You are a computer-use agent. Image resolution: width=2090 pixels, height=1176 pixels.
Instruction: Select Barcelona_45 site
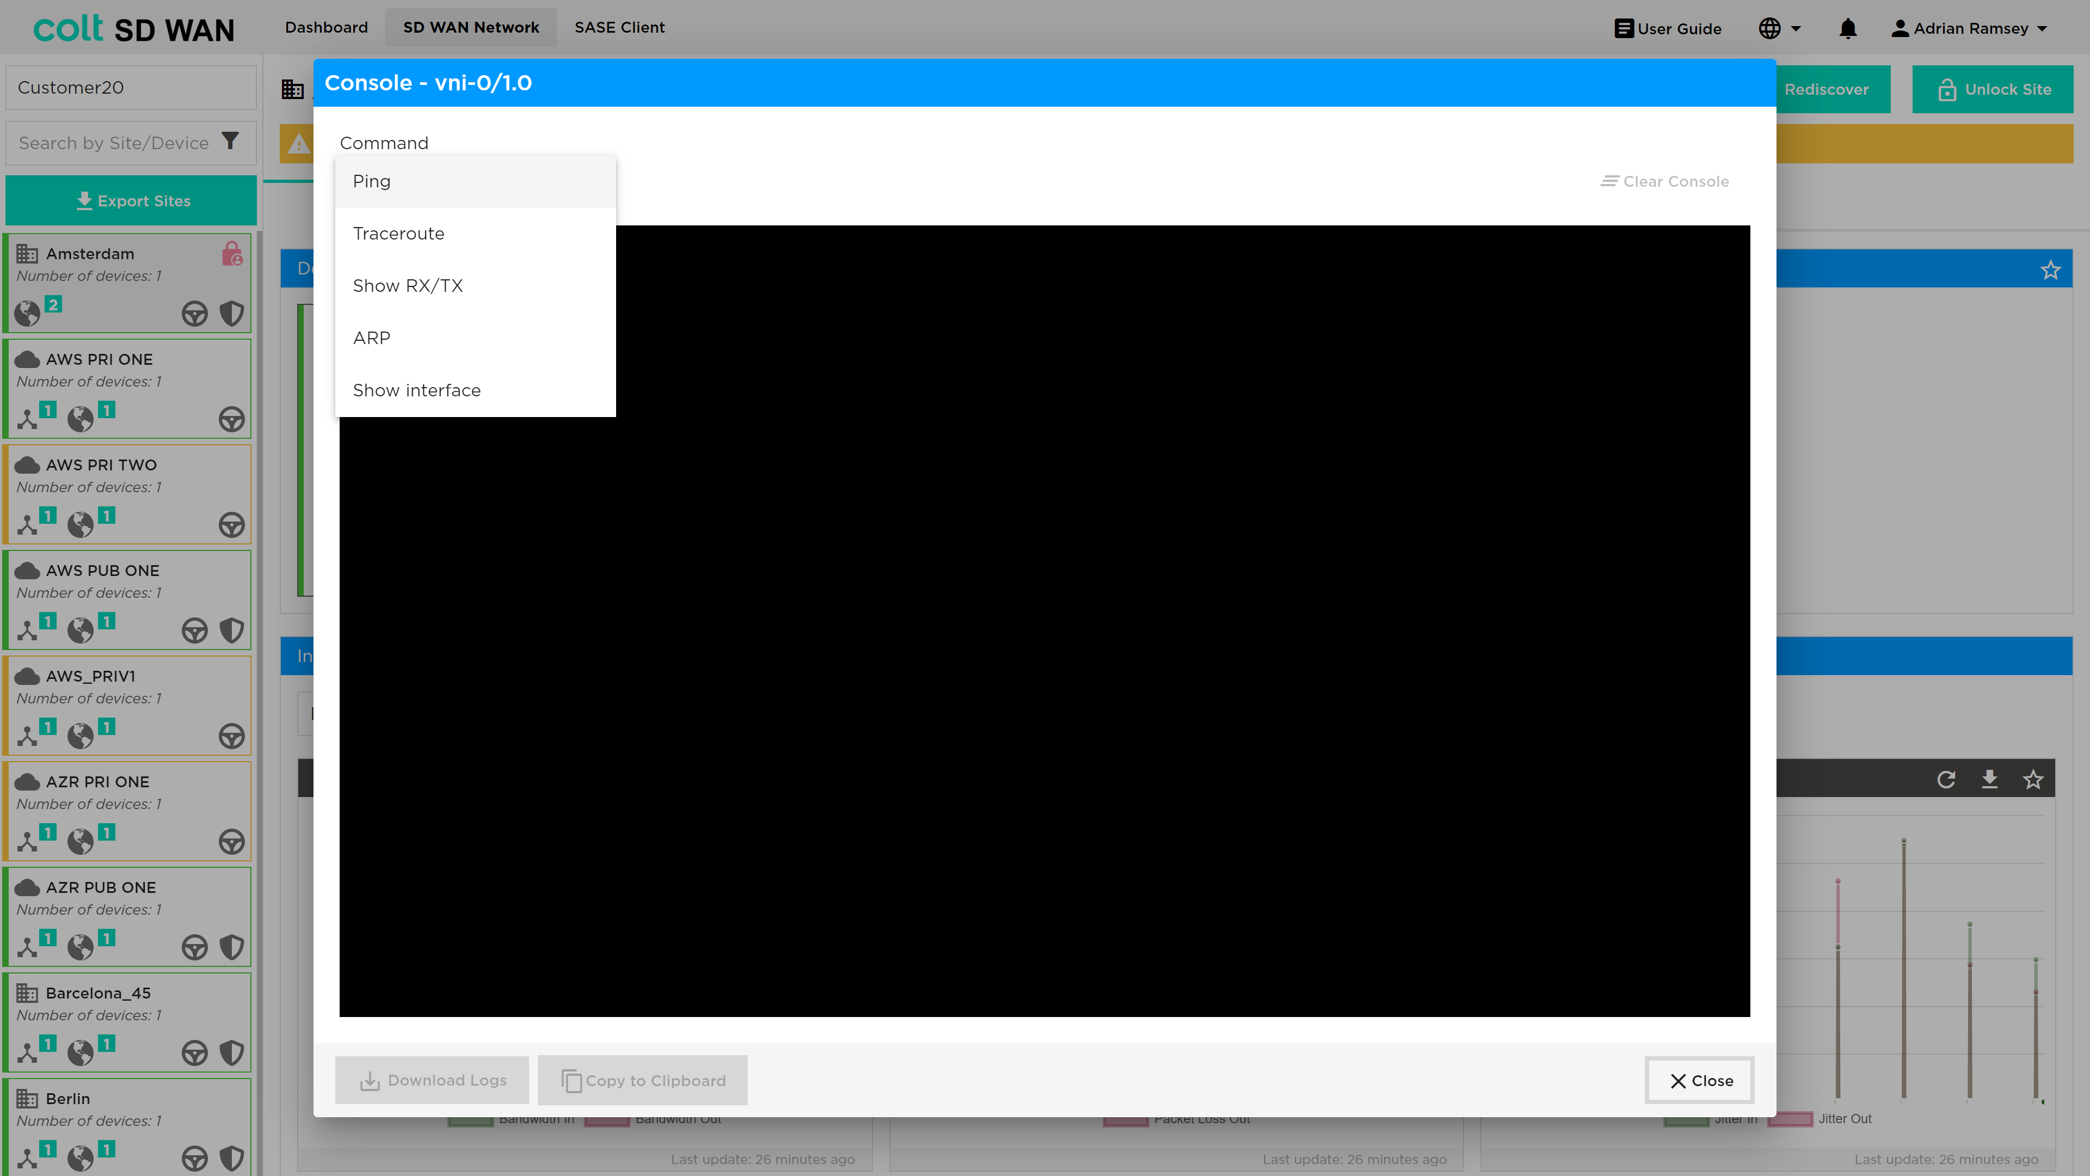(x=128, y=1022)
